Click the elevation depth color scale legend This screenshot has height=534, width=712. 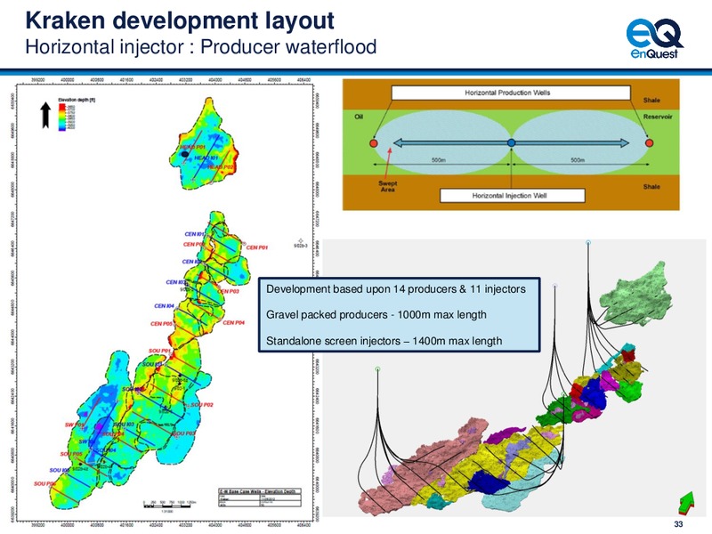pyautogui.click(x=67, y=117)
